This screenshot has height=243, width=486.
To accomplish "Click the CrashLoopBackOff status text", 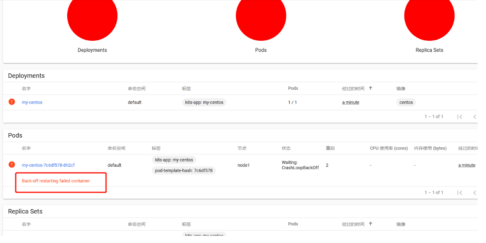I will point(300,168).
